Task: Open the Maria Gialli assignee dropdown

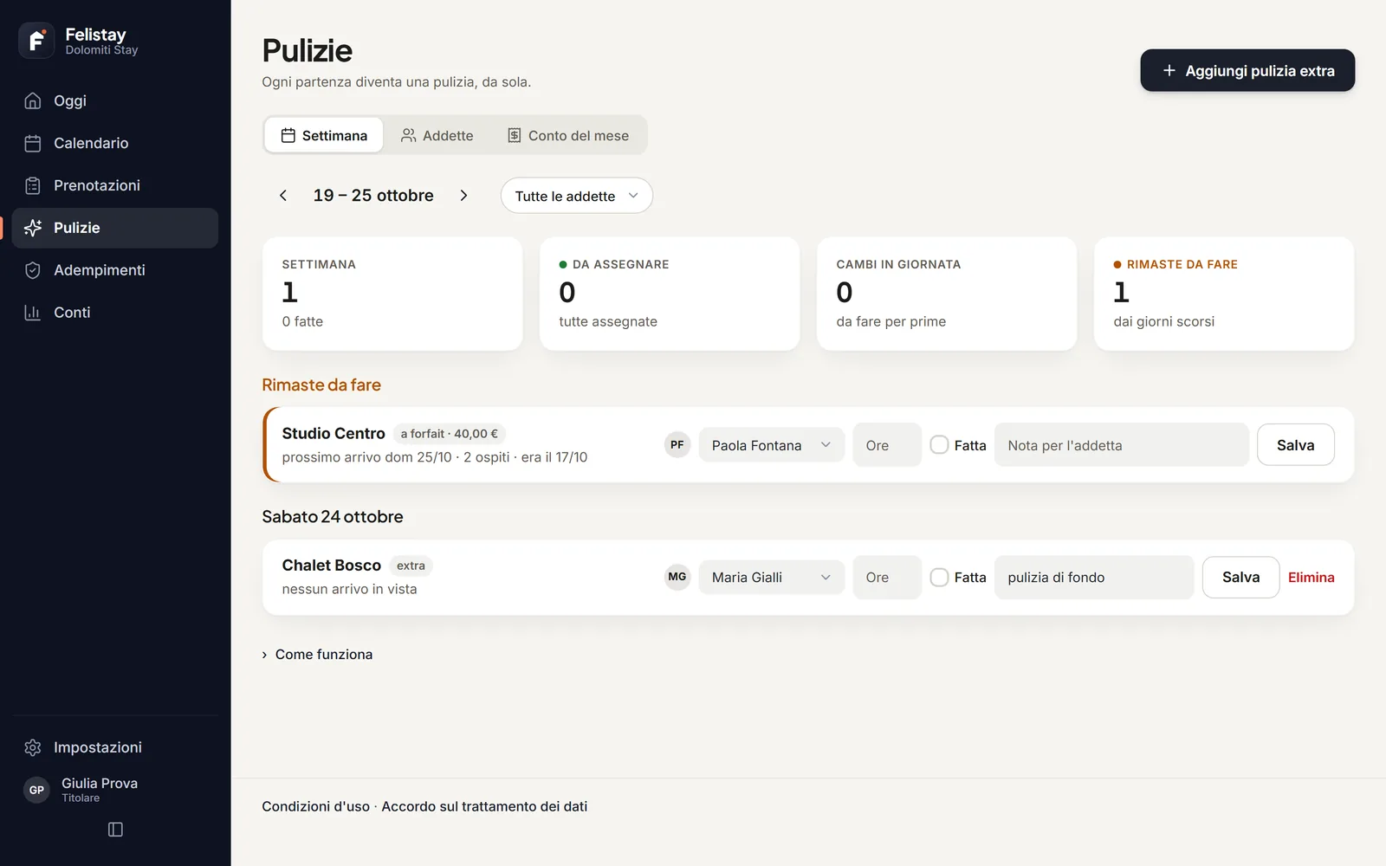Action: tap(772, 578)
